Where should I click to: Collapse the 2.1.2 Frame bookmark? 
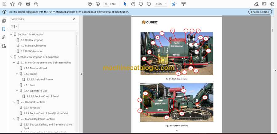[17, 74]
